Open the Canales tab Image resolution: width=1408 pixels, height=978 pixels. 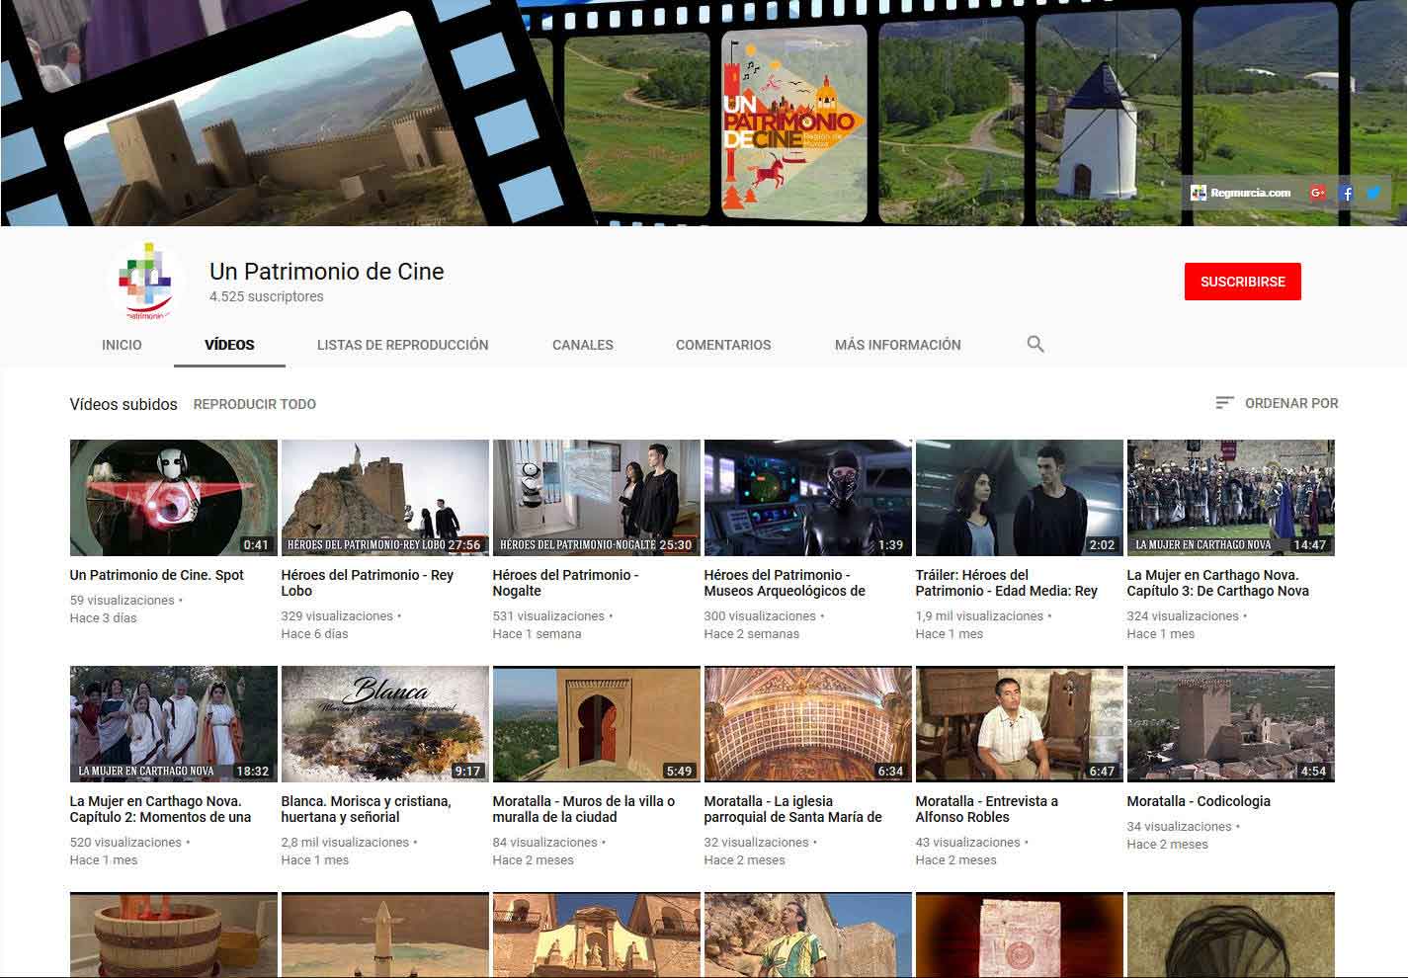pos(583,345)
